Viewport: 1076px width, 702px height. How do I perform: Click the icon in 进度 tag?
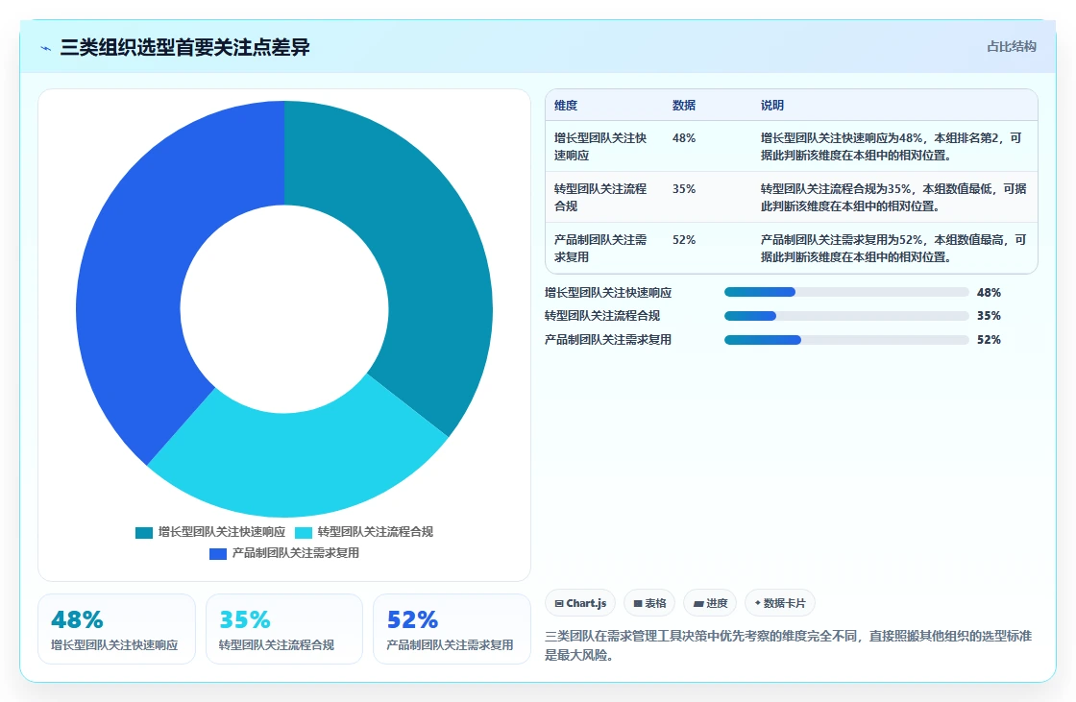[x=698, y=604]
